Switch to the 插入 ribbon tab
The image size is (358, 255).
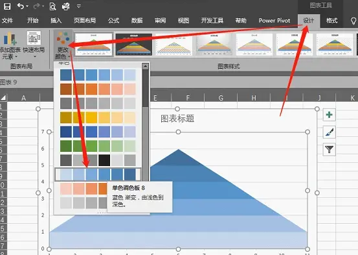click(56, 21)
